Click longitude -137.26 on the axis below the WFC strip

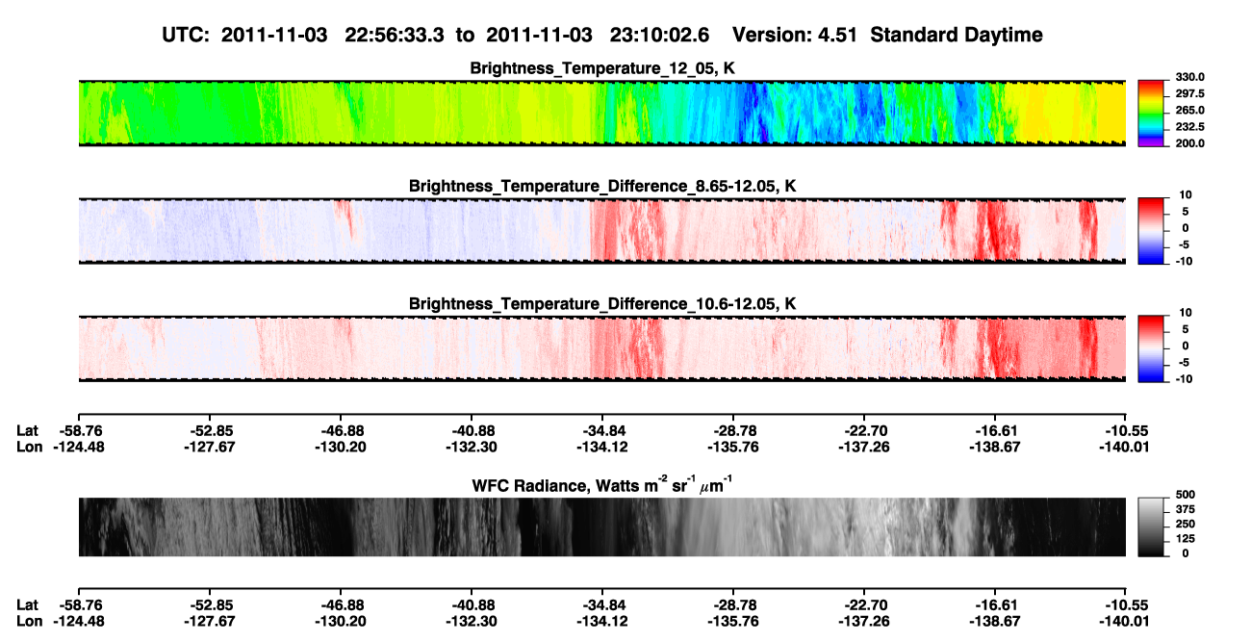coord(864,620)
